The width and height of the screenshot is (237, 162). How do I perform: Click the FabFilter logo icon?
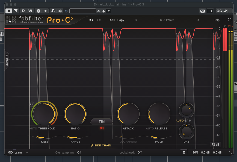(11, 19)
